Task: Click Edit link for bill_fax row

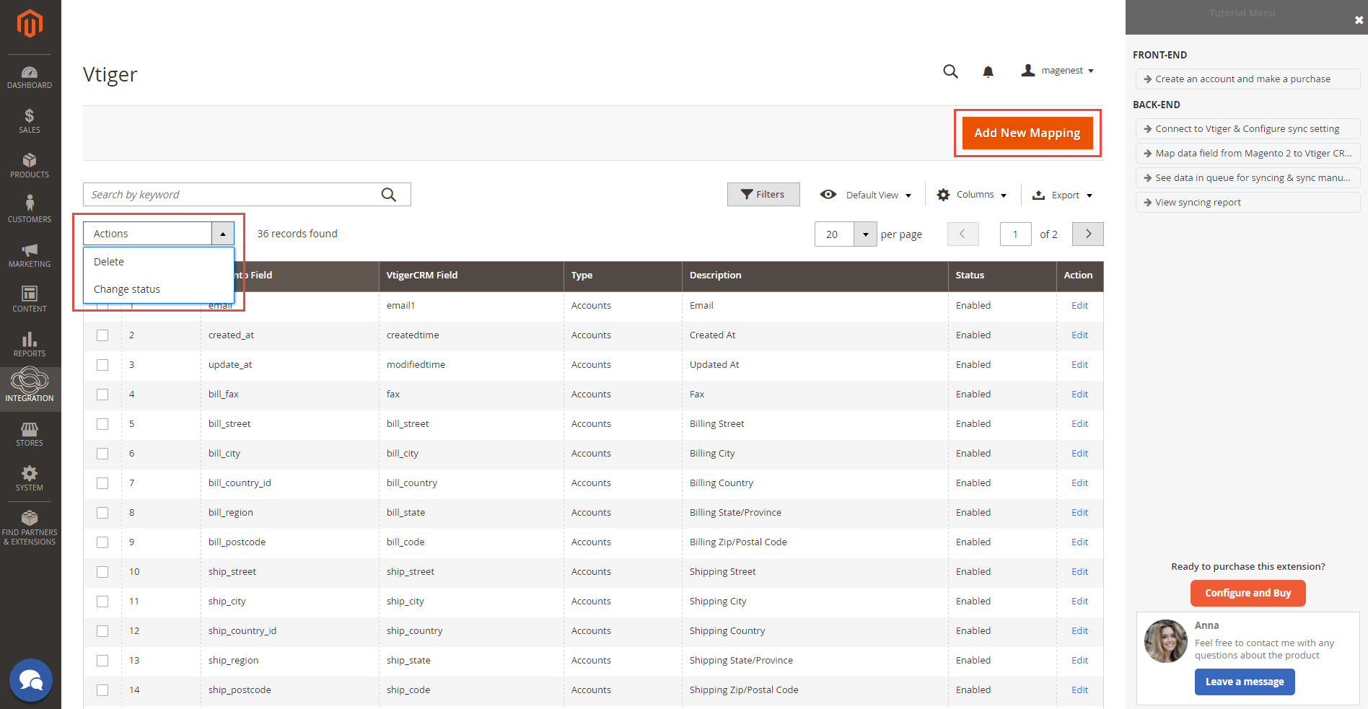Action: pyautogui.click(x=1079, y=395)
